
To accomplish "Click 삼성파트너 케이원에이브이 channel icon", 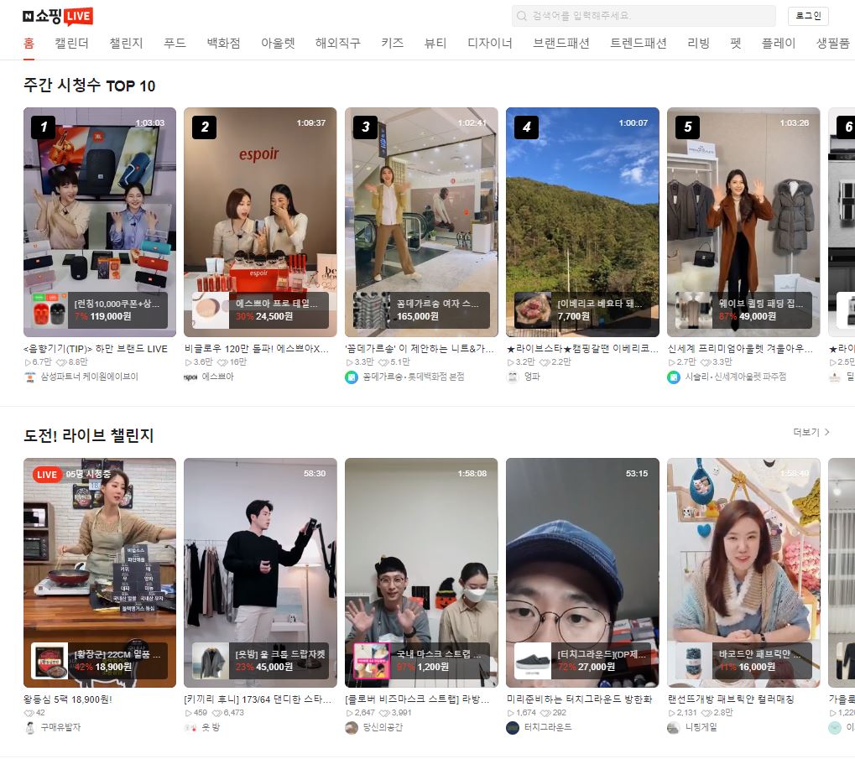I will click(30, 377).
